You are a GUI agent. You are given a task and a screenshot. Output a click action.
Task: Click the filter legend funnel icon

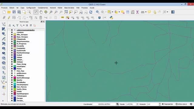click(x=17, y=25)
